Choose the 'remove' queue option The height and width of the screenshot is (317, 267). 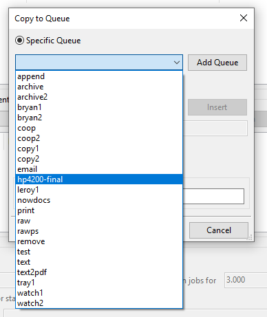click(99, 241)
